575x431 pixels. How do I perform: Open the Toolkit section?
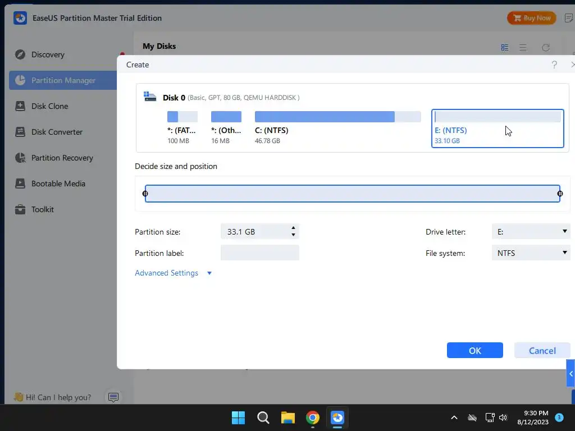(x=43, y=210)
